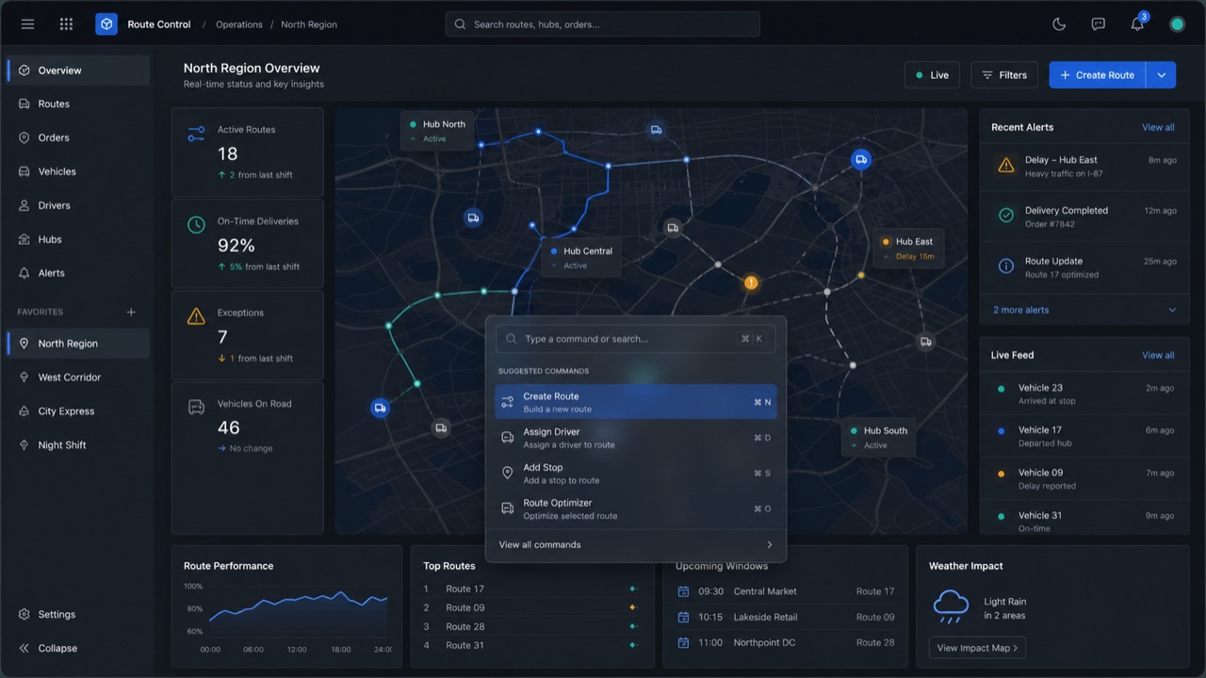Select West Corridor favorite
The image size is (1206, 678).
coord(77,378)
